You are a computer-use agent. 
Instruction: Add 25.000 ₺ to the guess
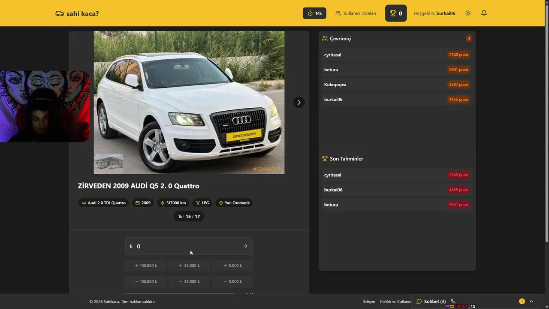point(189,266)
